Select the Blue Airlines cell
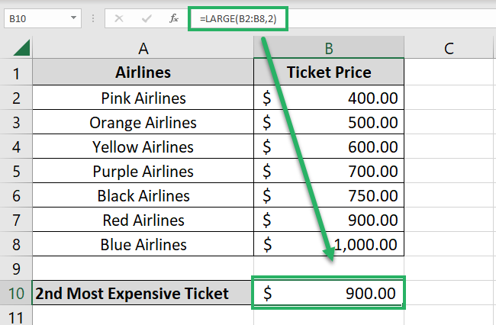496x325 pixels. pyautogui.click(x=143, y=245)
